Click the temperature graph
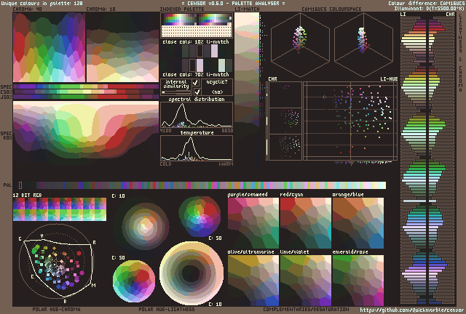The image size is (466, 314). pos(195,148)
